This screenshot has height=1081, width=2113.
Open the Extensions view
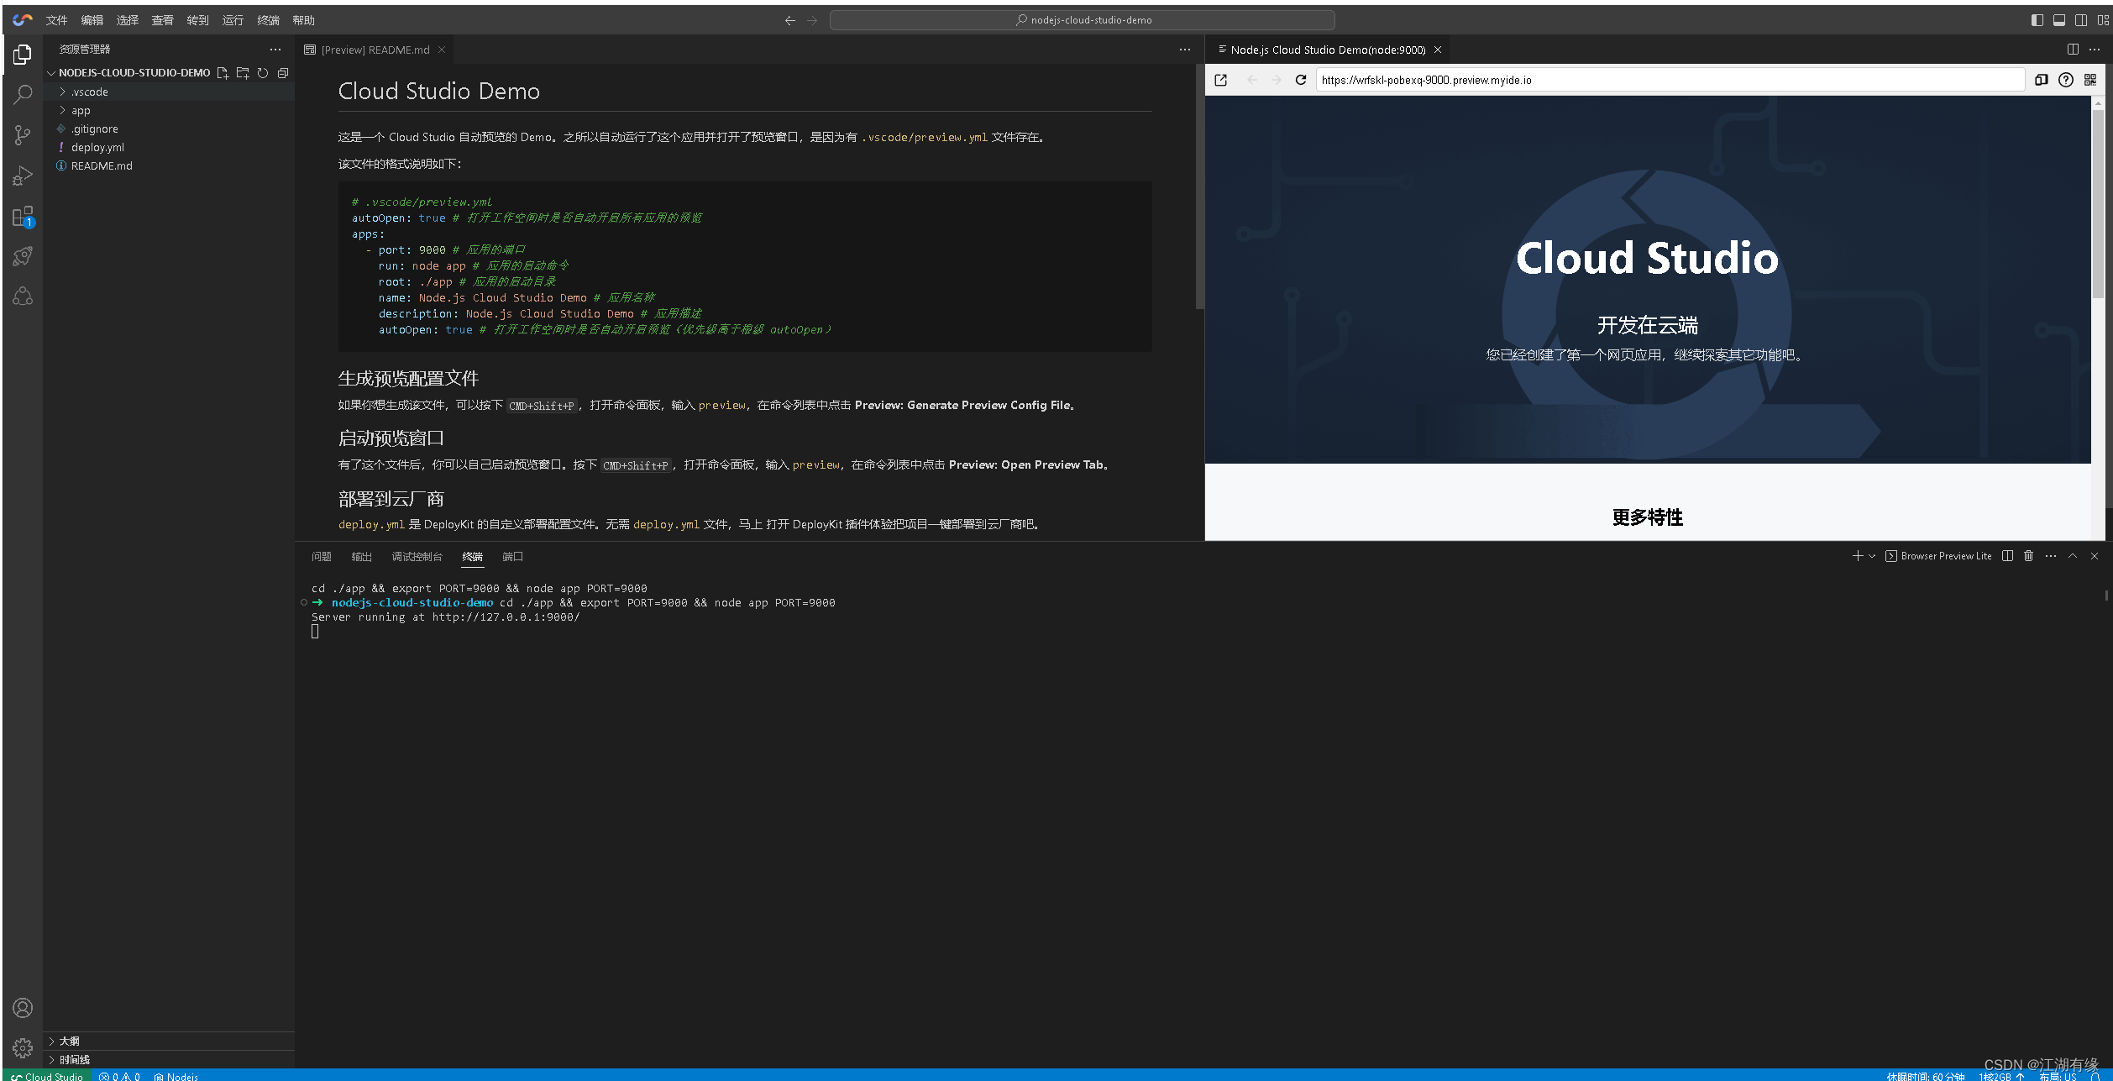(23, 217)
